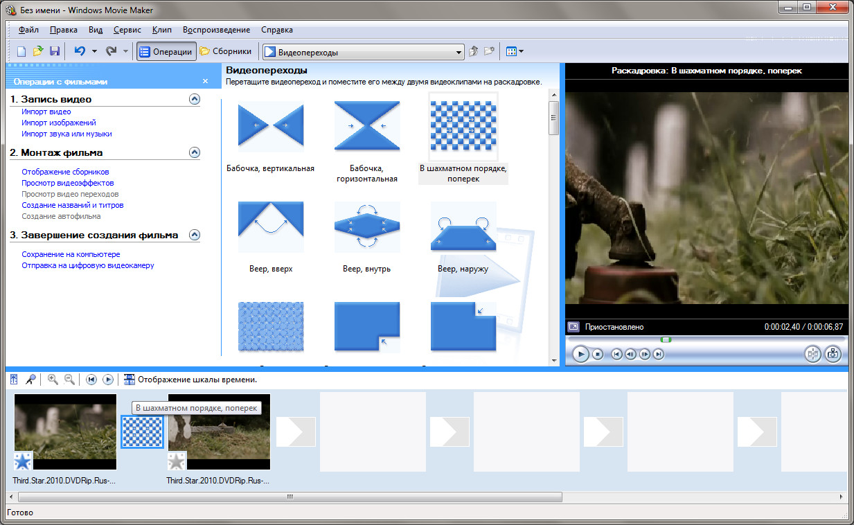Open the Клип menu
Screen dimensions: 854x525
tap(161, 30)
